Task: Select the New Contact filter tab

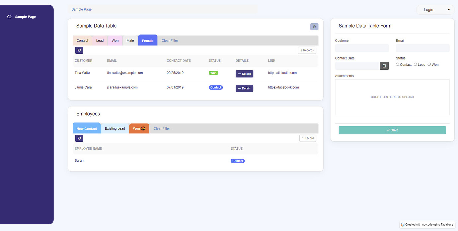Action: tap(87, 128)
